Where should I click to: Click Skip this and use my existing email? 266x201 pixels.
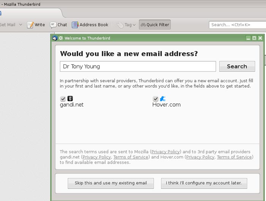pos(111,183)
